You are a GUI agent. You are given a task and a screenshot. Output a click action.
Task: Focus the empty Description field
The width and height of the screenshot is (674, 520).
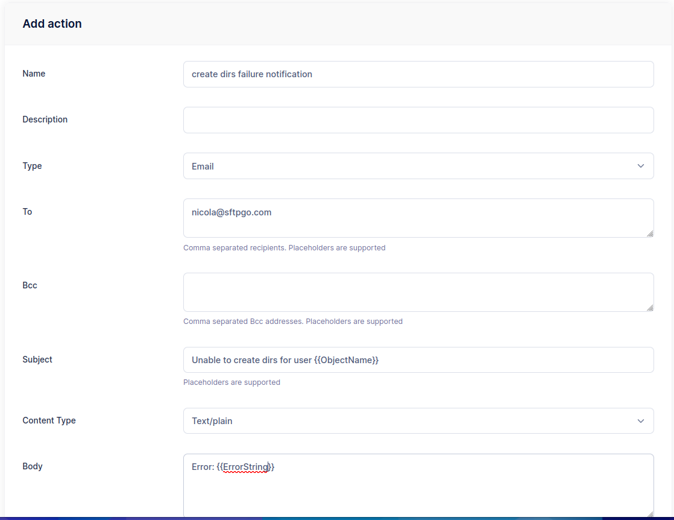coord(418,119)
